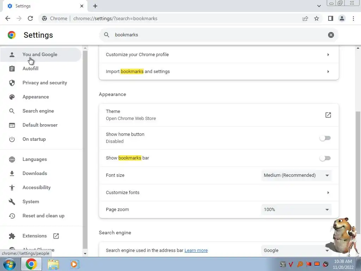The height and width of the screenshot is (271, 361).
Task: Click the System wrench icon
Action: pyautogui.click(x=12, y=202)
